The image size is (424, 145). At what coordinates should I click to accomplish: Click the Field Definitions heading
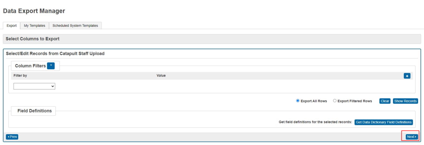tap(35, 111)
